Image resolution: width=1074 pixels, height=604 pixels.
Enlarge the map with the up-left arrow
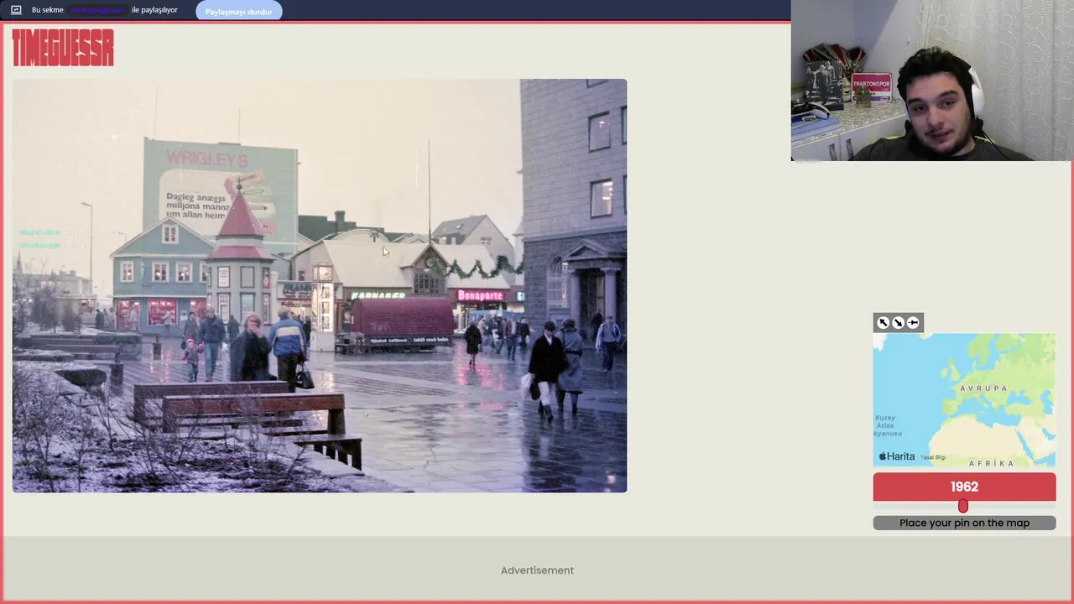click(x=883, y=322)
